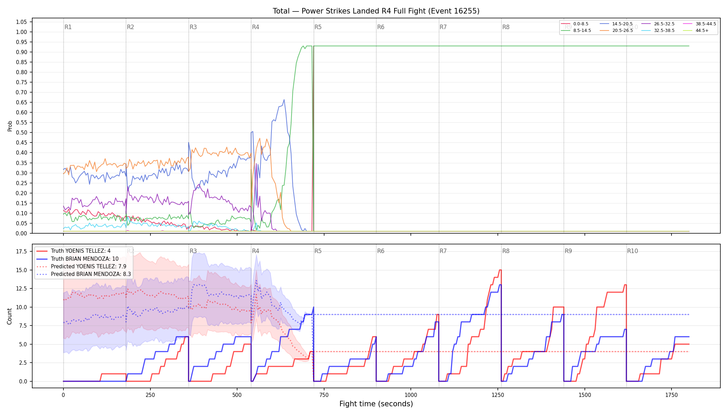Click the R9 round marker in count chart
The height and width of the screenshot is (416, 728).
[568, 251]
